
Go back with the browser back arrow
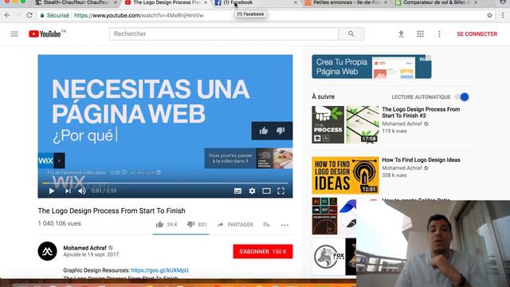[7, 15]
